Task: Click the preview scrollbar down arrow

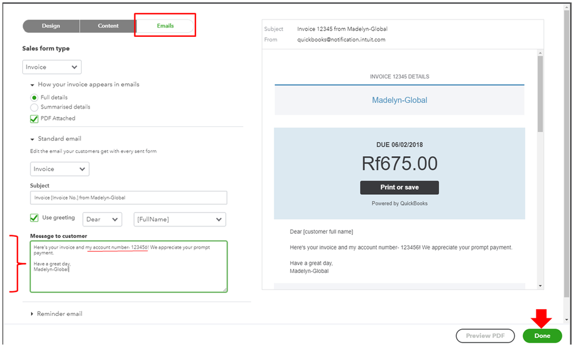Action: point(540,286)
